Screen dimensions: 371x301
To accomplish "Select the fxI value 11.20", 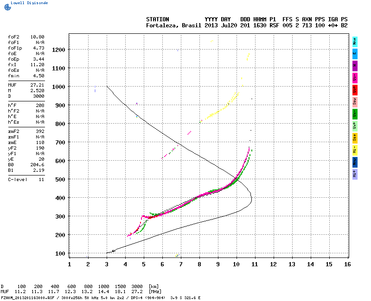I will 37,65.
